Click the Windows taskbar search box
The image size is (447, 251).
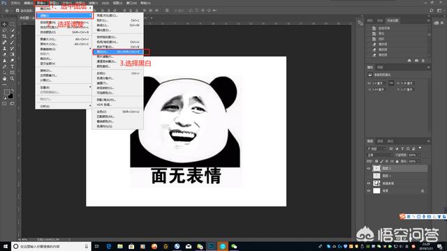click(x=51, y=246)
